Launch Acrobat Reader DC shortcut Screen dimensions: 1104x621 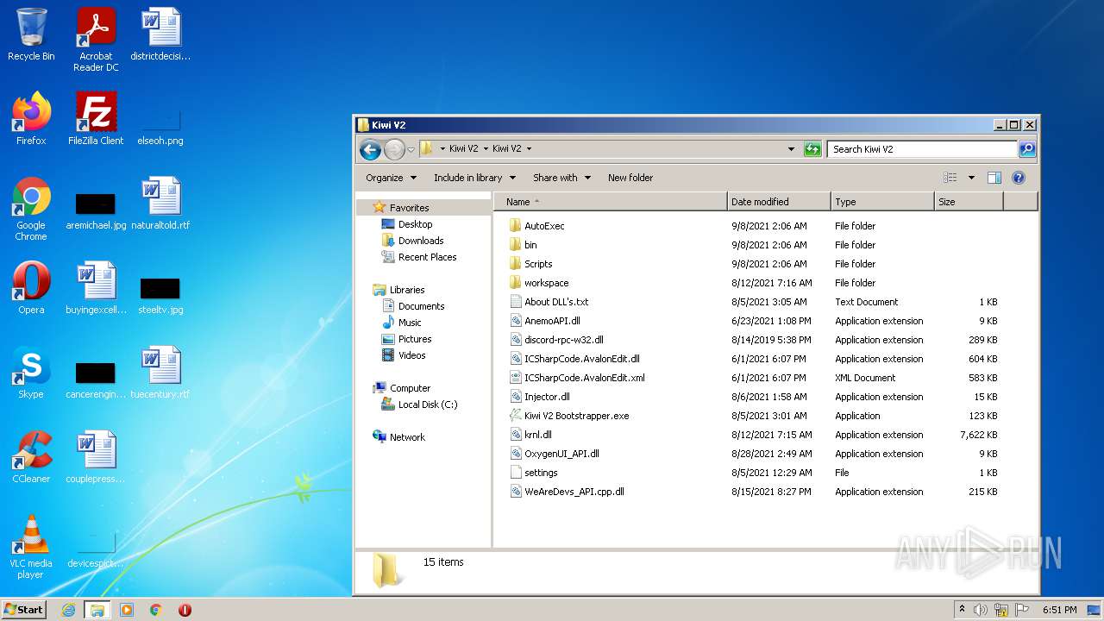(x=96, y=40)
